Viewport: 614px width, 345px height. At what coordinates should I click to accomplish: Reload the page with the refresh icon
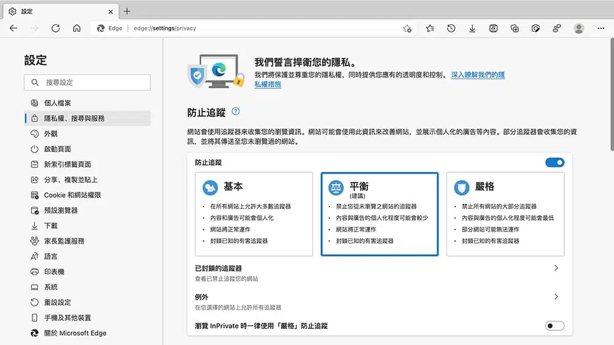(x=56, y=28)
